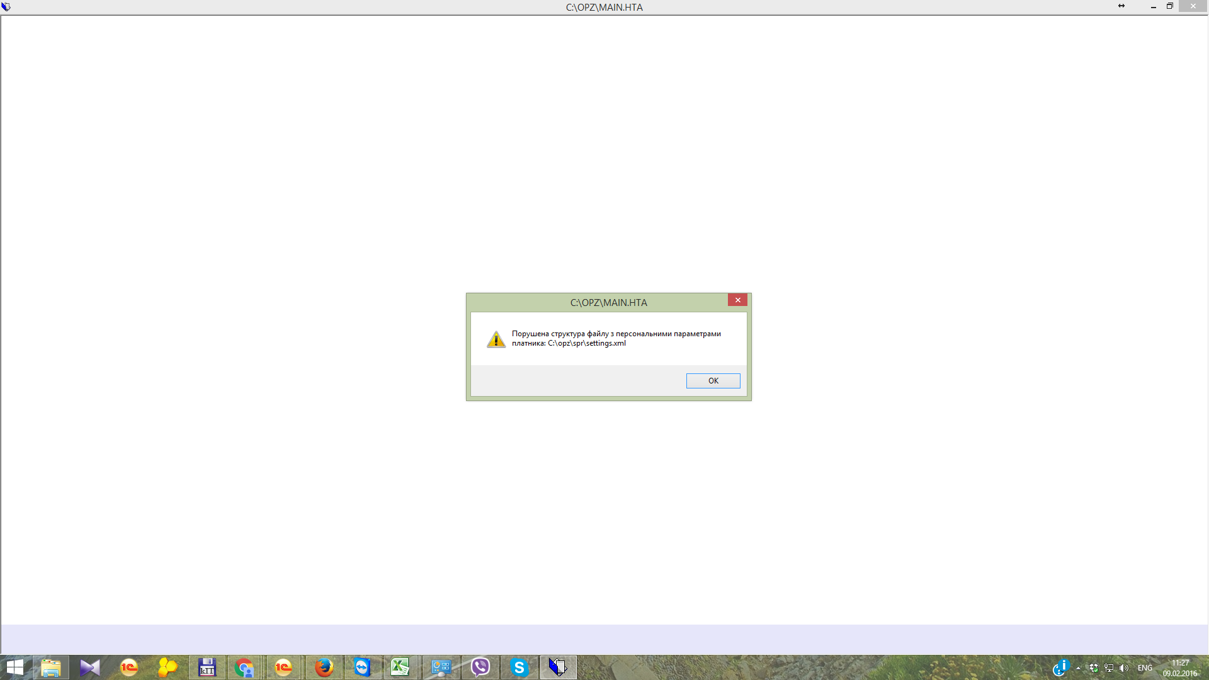Screen dimensions: 1209x680
Task: Close the C:\OPZ\MAIN.HTA warning dialog
Action: (x=737, y=300)
